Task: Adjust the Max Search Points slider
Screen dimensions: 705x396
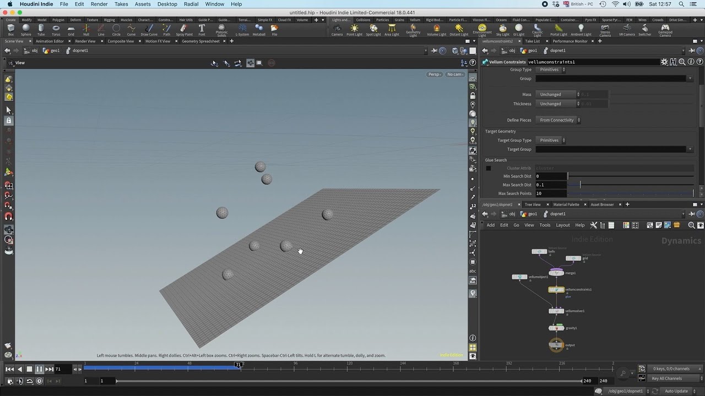Action: click(631, 194)
